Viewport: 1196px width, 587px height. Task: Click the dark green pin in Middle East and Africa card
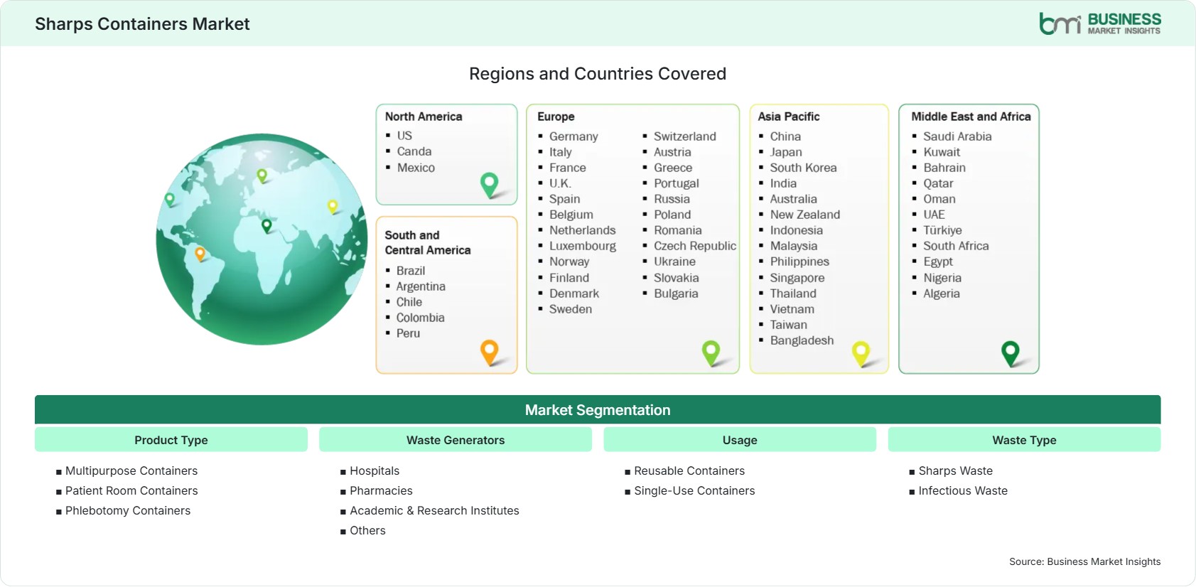point(1010,353)
